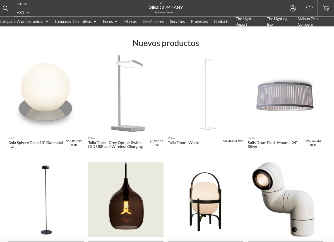Click the $24,167.44 mxn price
The width and height of the screenshot is (334, 242).
(313, 143)
